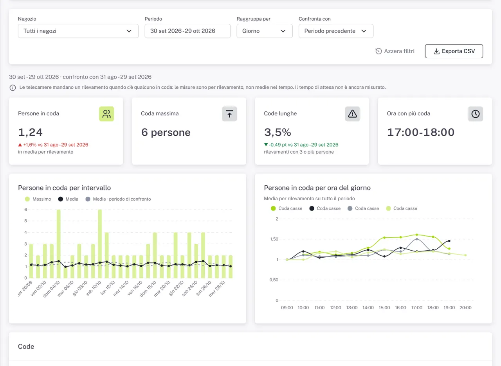Toggle the black Coda casse legend item
Screen dimensions: 501x366
pos(325,208)
